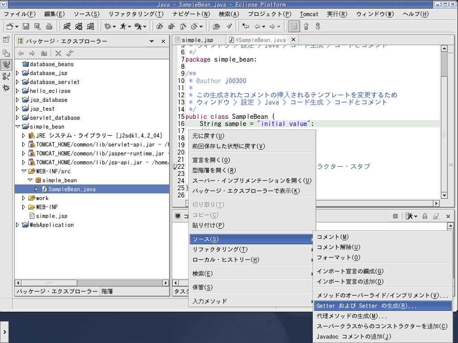Open the ファイル(F) menu
The image size is (458, 343).
coord(20,14)
